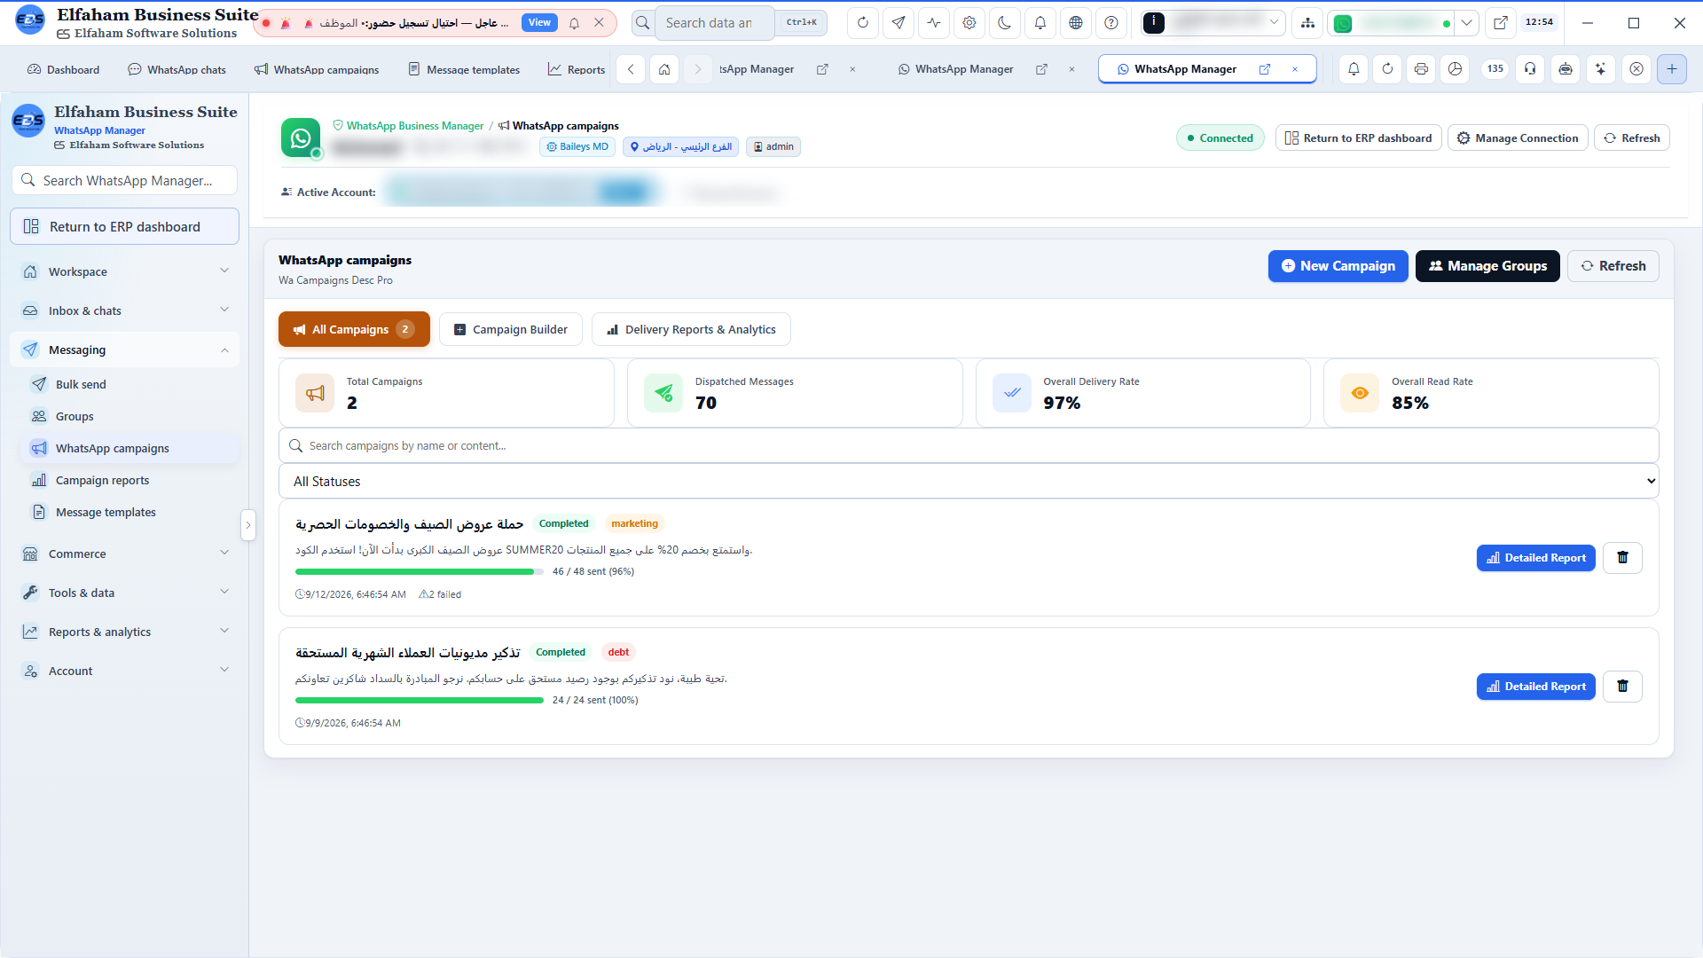
Task: Click View on the alert banner
Action: pyautogui.click(x=539, y=23)
